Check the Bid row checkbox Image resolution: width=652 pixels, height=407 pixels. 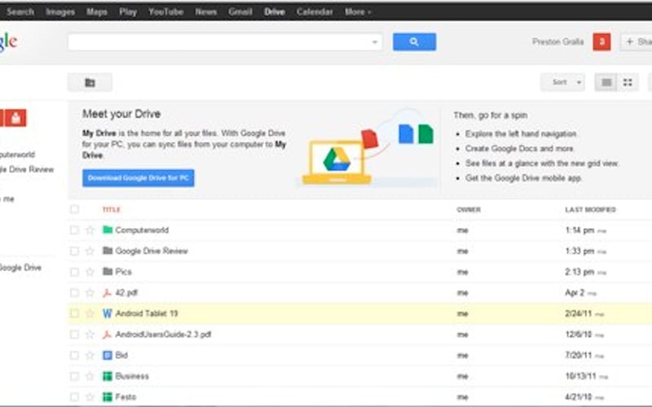[74, 356]
